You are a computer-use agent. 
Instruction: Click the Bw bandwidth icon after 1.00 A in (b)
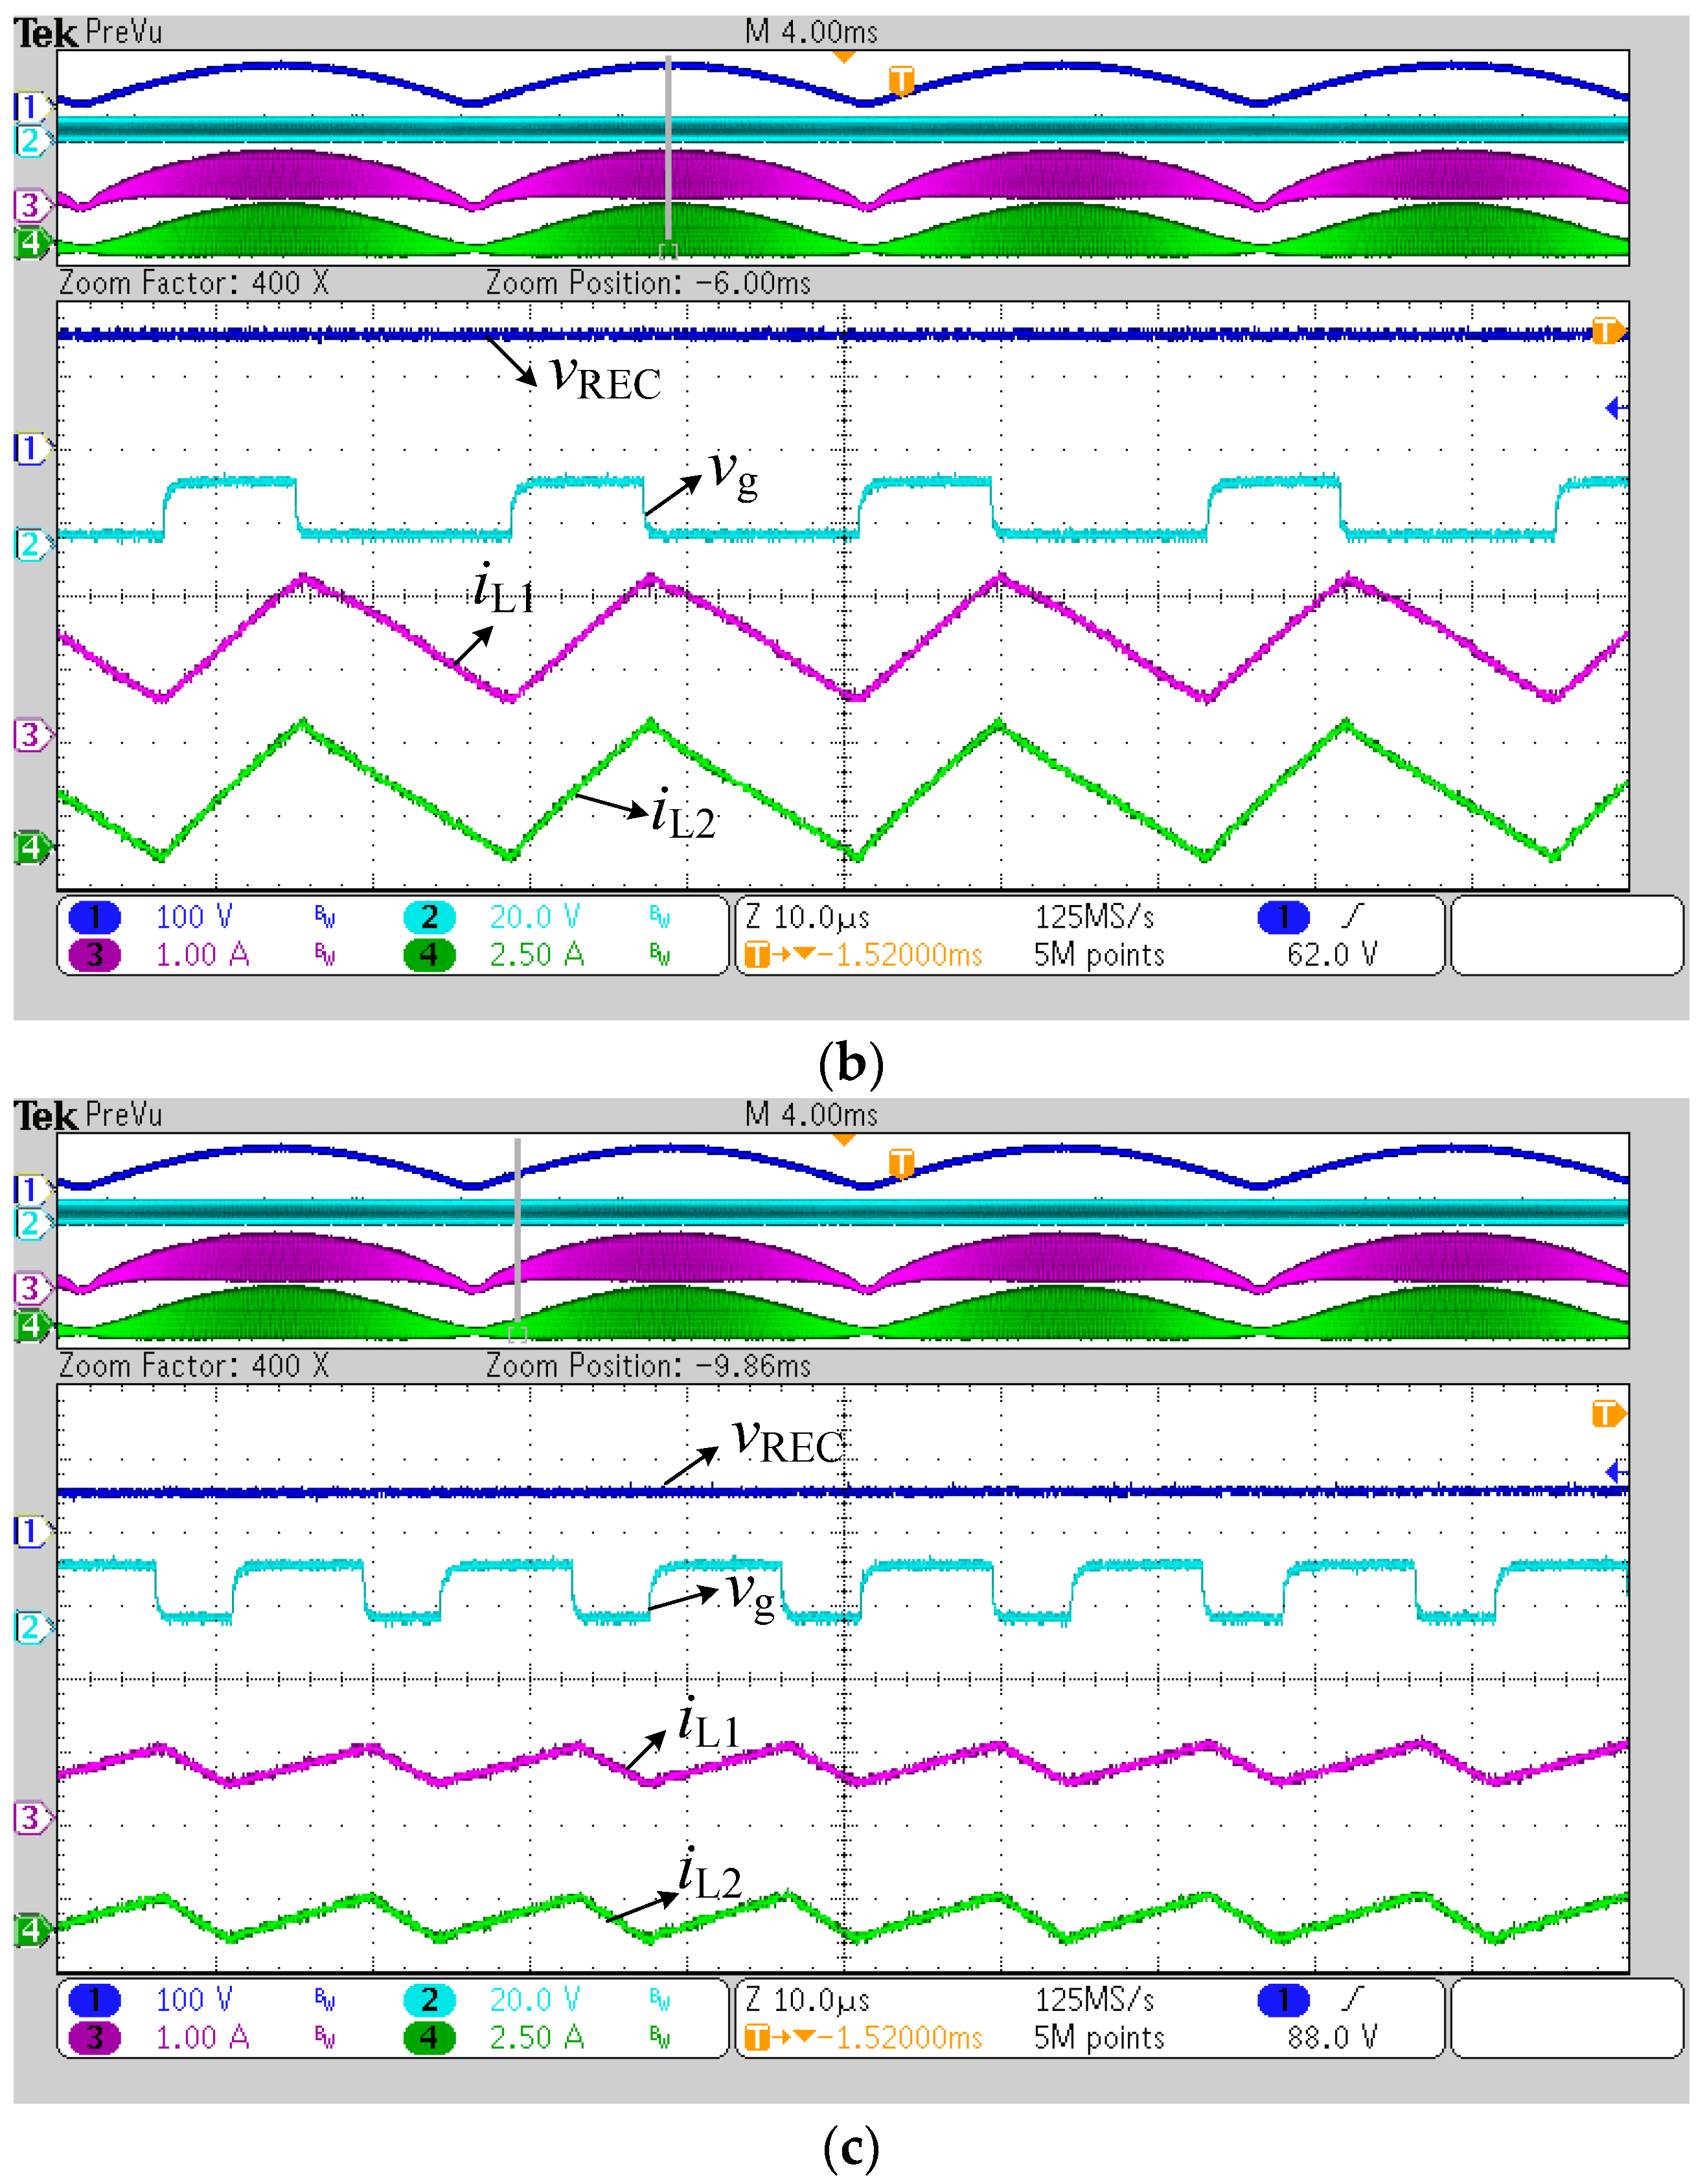coord(325,955)
